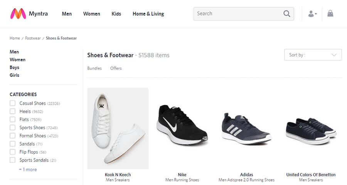Go to Footwear breadcrumb link
The height and width of the screenshot is (185, 347).
coord(33,38)
